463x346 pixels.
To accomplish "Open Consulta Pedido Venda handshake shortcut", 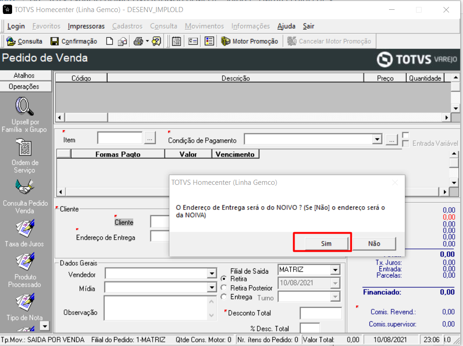I will coord(25,197).
